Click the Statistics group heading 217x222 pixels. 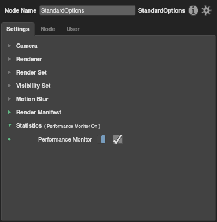click(29, 125)
